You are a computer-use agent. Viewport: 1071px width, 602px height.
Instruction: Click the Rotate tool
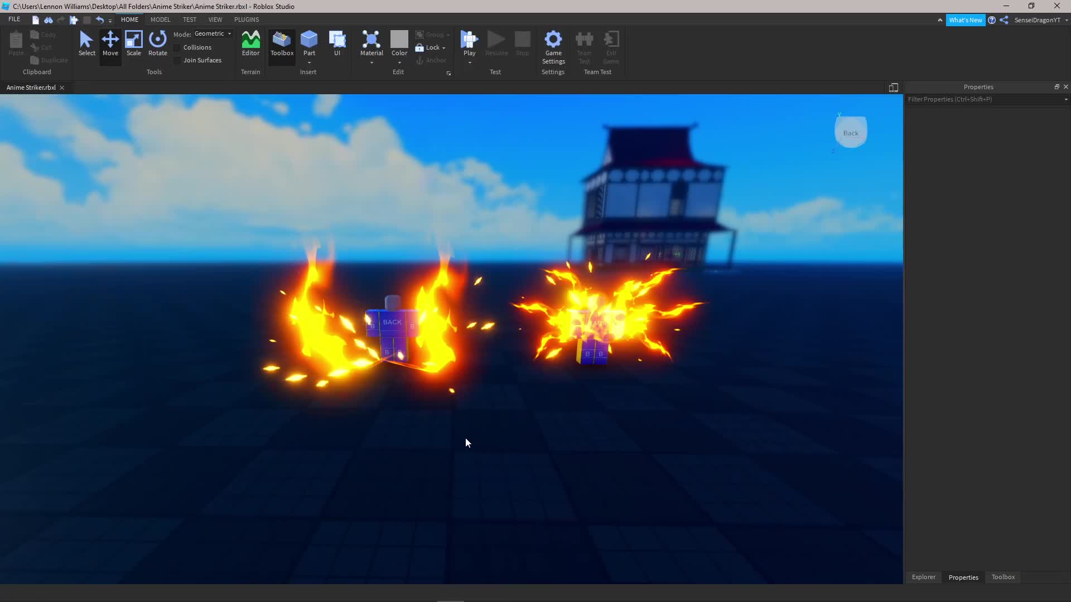click(158, 45)
